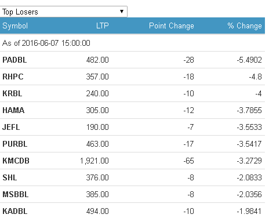Screen dimensions: 269x218
Task: Open the SHL stock symbol
Action: pos(10,177)
